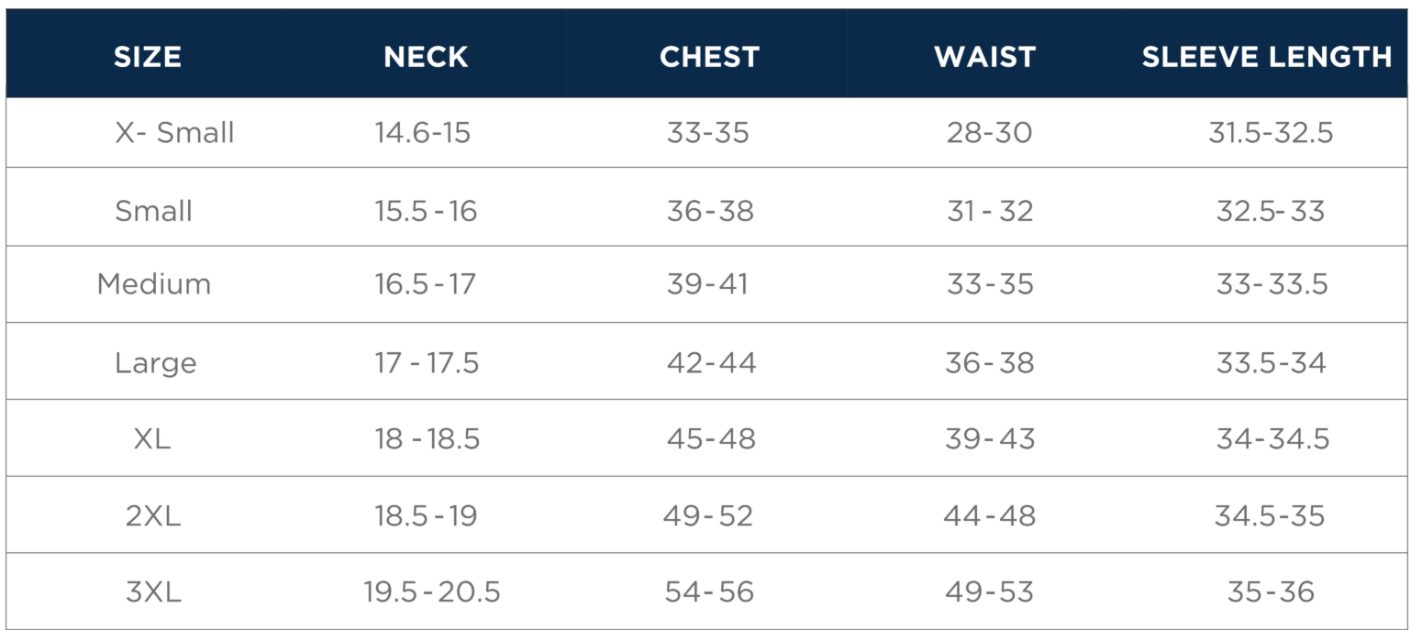This screenshot has width=1422, height=630.
Task: Click neck value 14.6-15
Action: pyautogui.click(x=422, y=133)
